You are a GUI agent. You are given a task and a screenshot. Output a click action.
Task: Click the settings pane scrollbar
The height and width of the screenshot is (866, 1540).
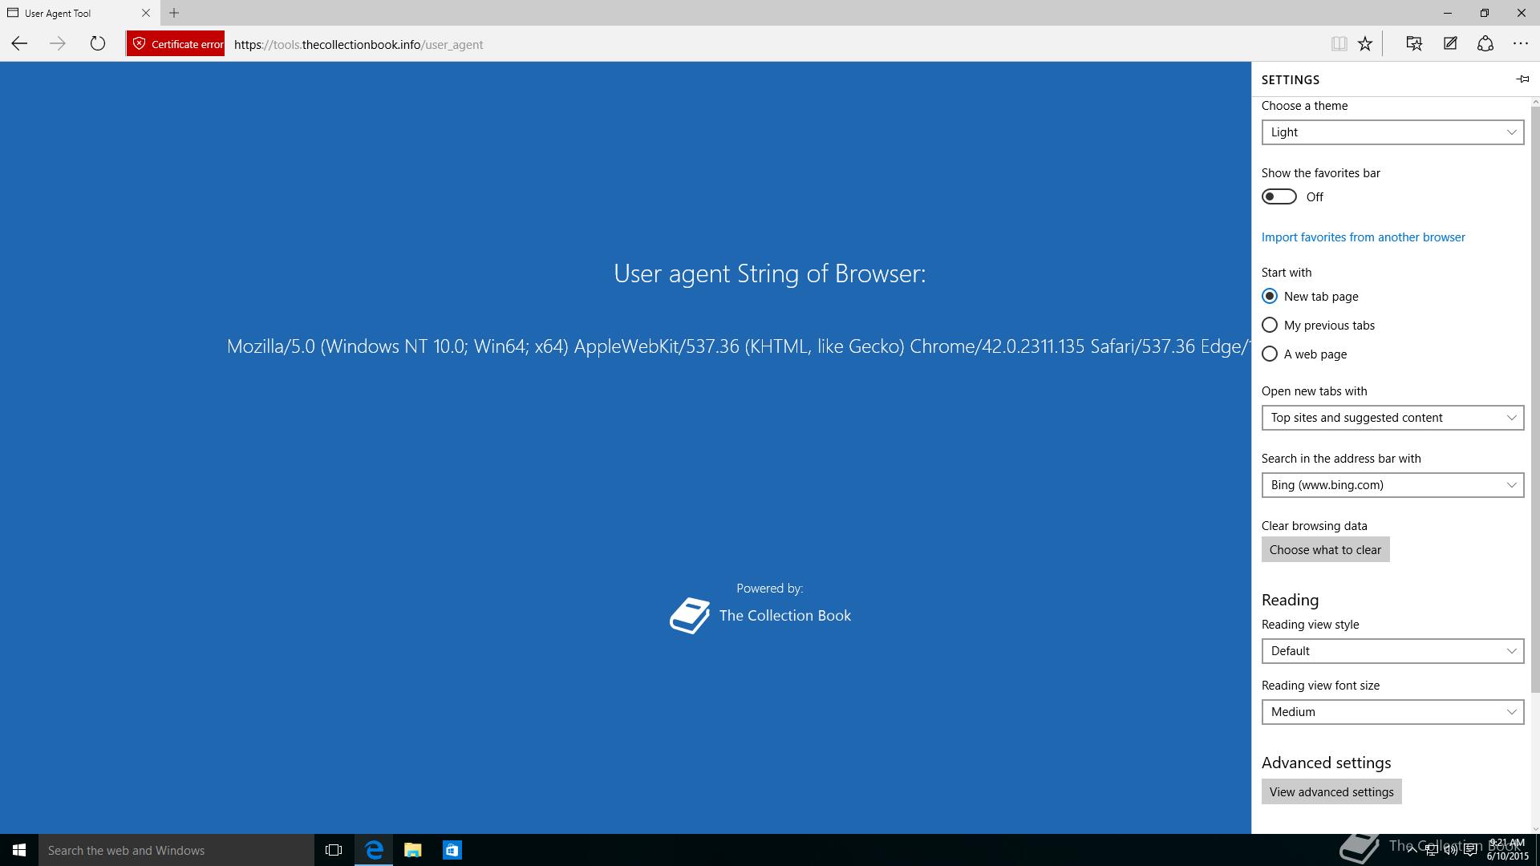pos(1535,399)
